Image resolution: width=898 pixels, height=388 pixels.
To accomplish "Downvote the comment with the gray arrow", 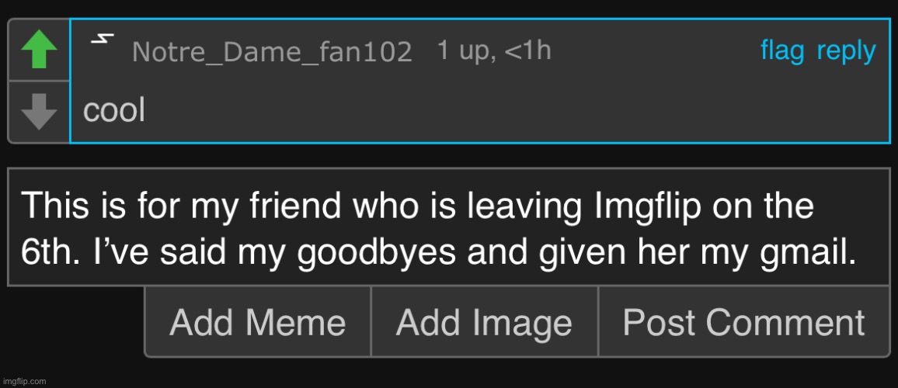I will click(x=39, y=112).
